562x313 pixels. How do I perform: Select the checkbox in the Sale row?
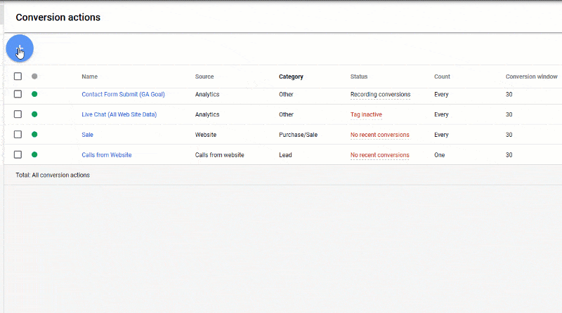(18, 134)
